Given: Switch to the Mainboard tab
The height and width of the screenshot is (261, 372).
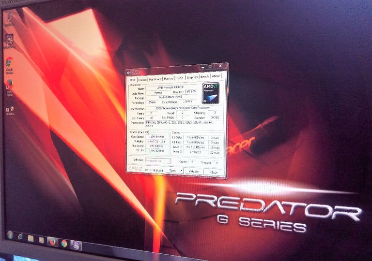Looking at the screenshot, I should (155, 79).
